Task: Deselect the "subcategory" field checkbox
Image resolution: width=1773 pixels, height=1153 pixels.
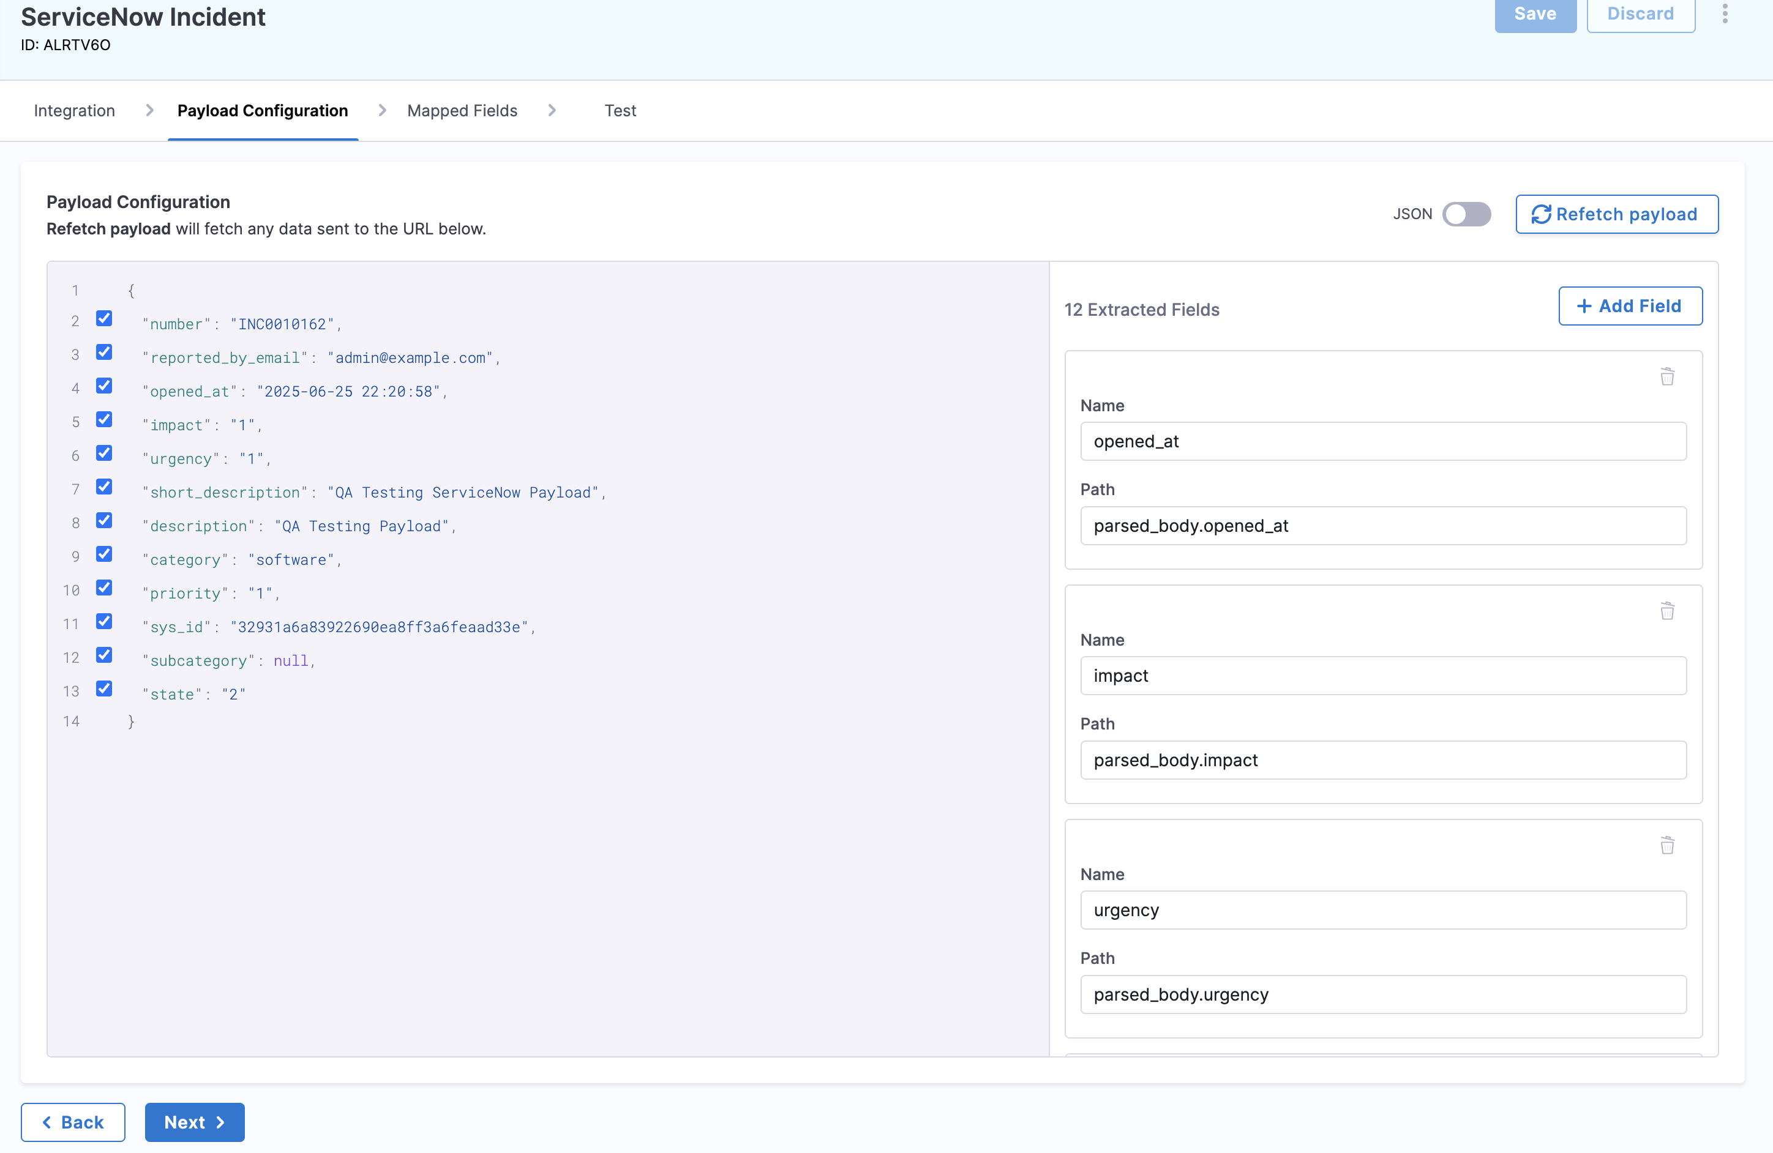Action: (x=104, y=655)
